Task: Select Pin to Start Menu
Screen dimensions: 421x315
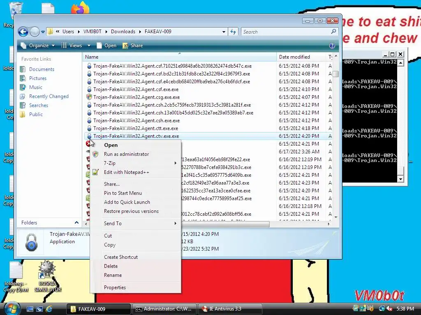Action: point(136,193)
